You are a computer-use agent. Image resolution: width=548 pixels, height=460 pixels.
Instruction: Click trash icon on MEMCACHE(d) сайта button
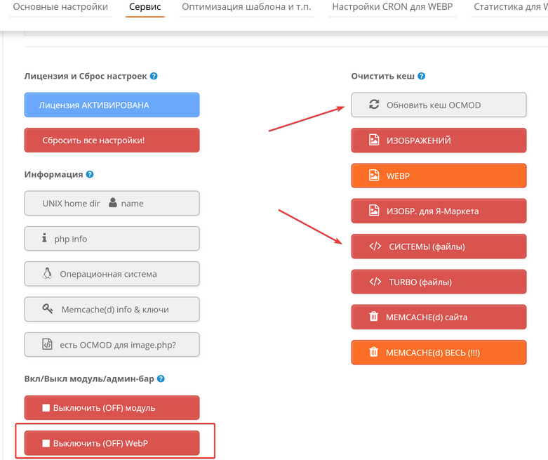click(x=373, y=316)
